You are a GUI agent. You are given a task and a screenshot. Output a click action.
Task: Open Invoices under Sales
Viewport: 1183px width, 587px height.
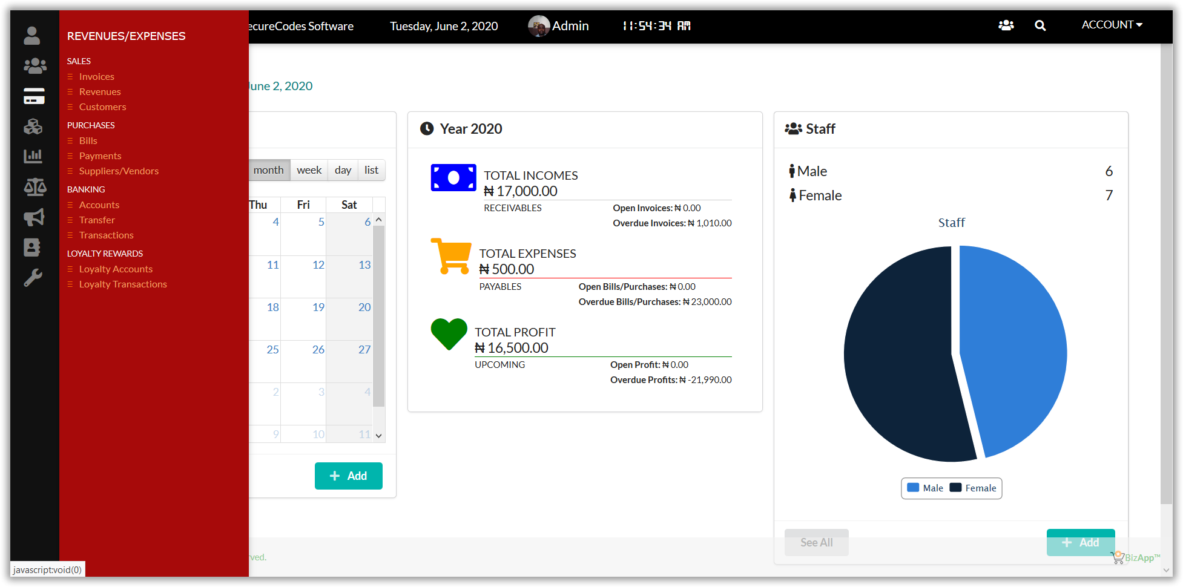coord(96,77)
